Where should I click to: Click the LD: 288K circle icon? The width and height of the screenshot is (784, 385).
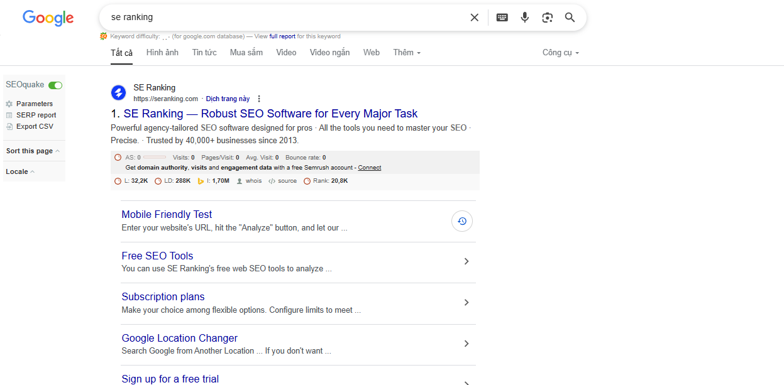(x=158, y=181)
